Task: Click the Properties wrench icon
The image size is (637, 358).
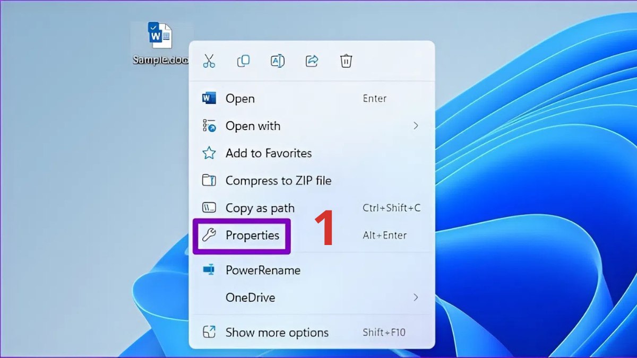Action: [209, 235]
